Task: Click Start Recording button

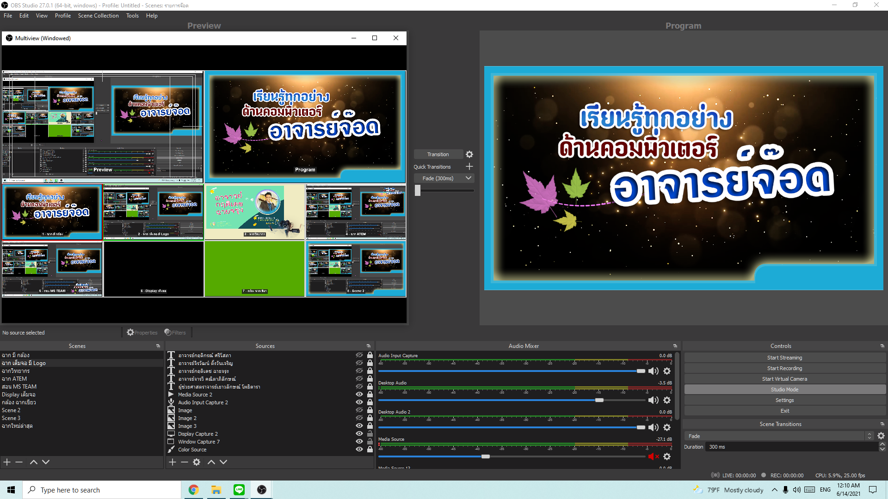Action: tap(784, 368)
